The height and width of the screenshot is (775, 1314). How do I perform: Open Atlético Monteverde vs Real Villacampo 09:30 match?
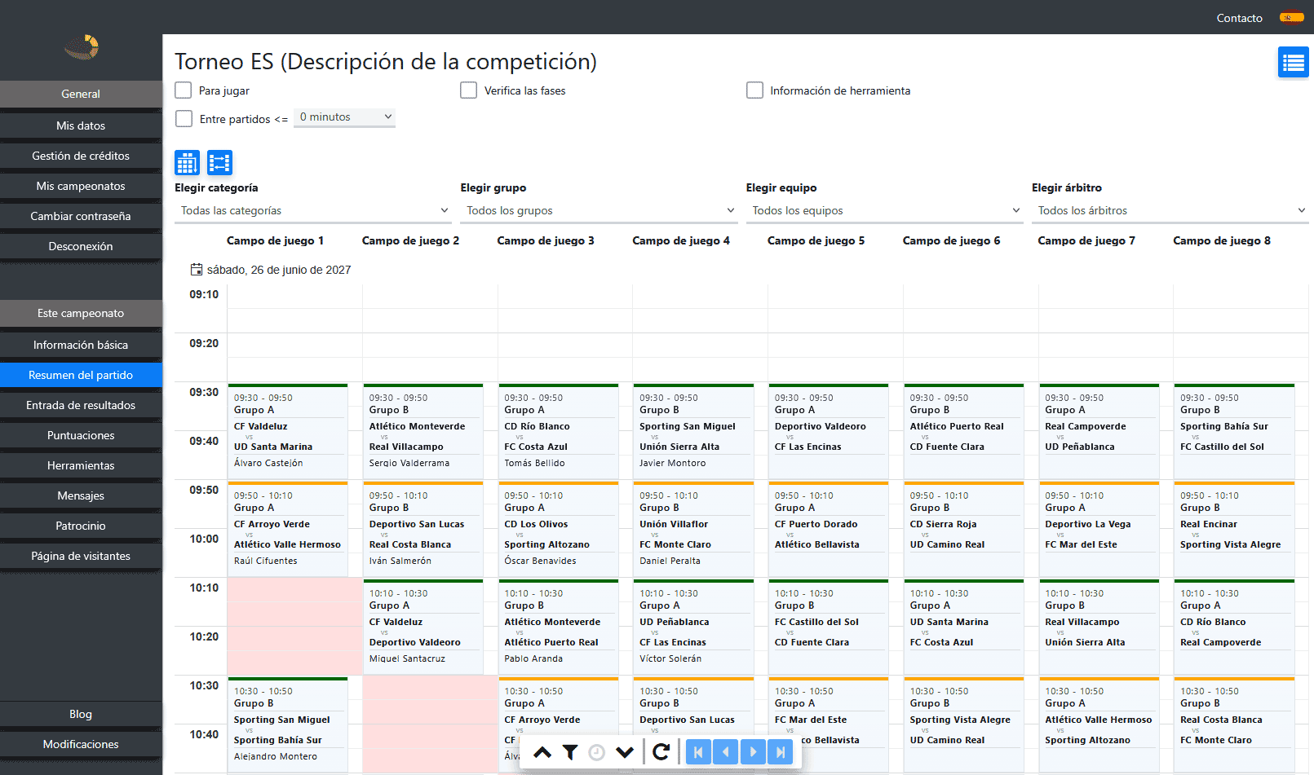click(x=423, y=431)
